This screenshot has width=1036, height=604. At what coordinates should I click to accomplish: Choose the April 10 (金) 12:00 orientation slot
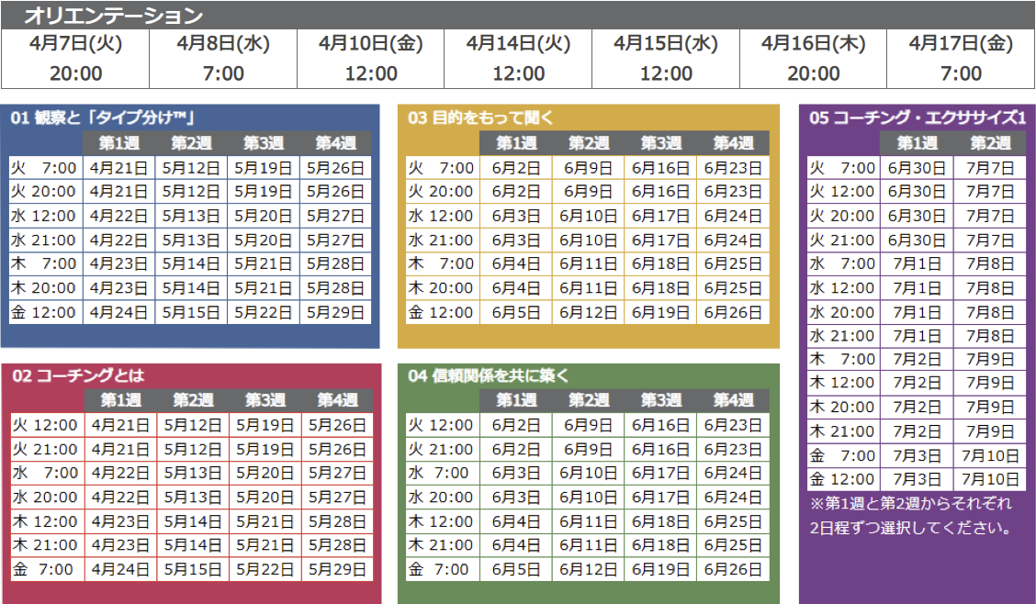[371, 59]
